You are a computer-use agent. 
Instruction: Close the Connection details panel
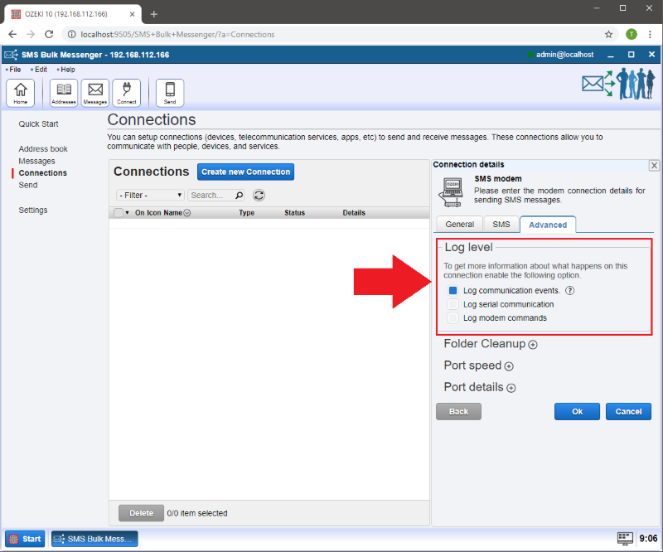pos(654,166)
